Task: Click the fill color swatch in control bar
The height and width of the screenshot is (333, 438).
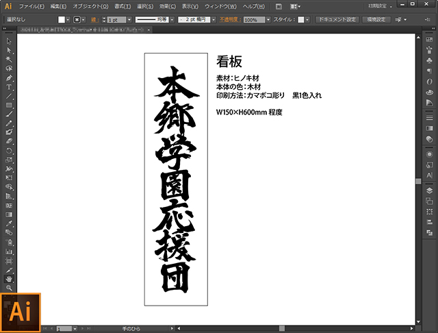Action: tap(61, 20)
